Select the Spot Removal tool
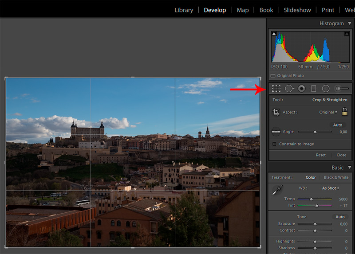Viewport: 355px width, 254px height. pos(289,89)
